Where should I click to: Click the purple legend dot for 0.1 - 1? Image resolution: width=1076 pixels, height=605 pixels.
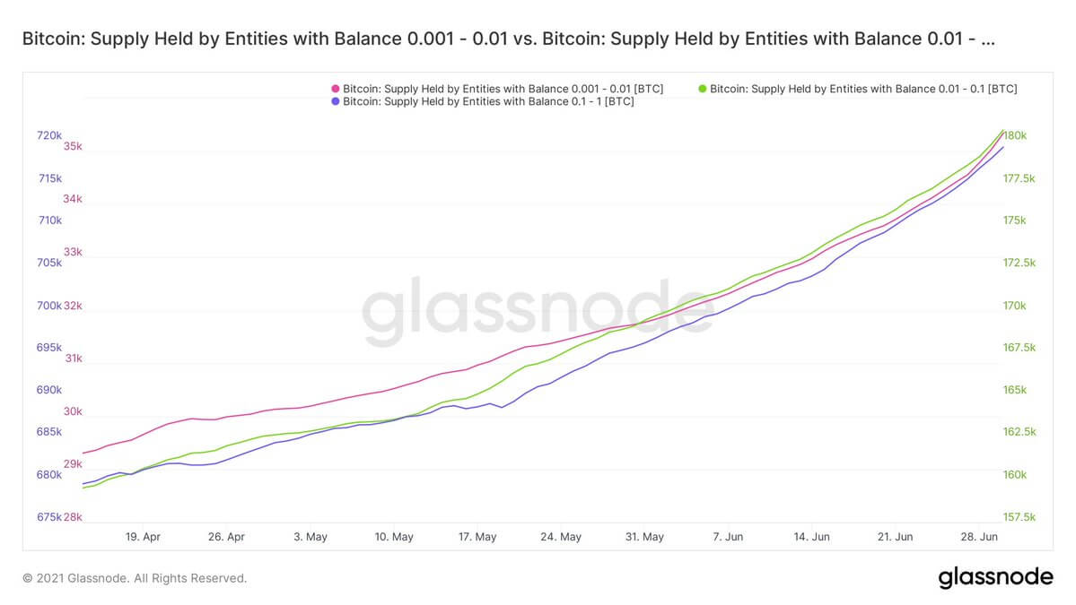pos(336,101)
